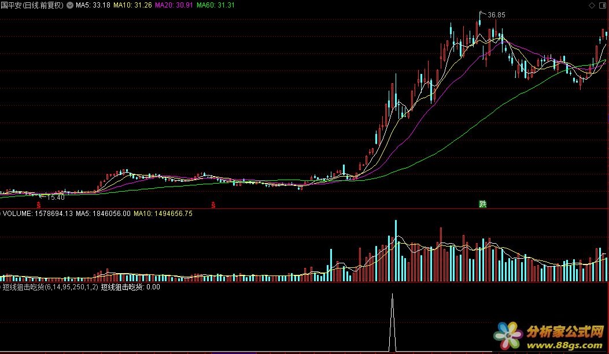This screenshot has width=609, height=354.
Task: Click the white signal spike in the indicator panel
Action: 392,323
